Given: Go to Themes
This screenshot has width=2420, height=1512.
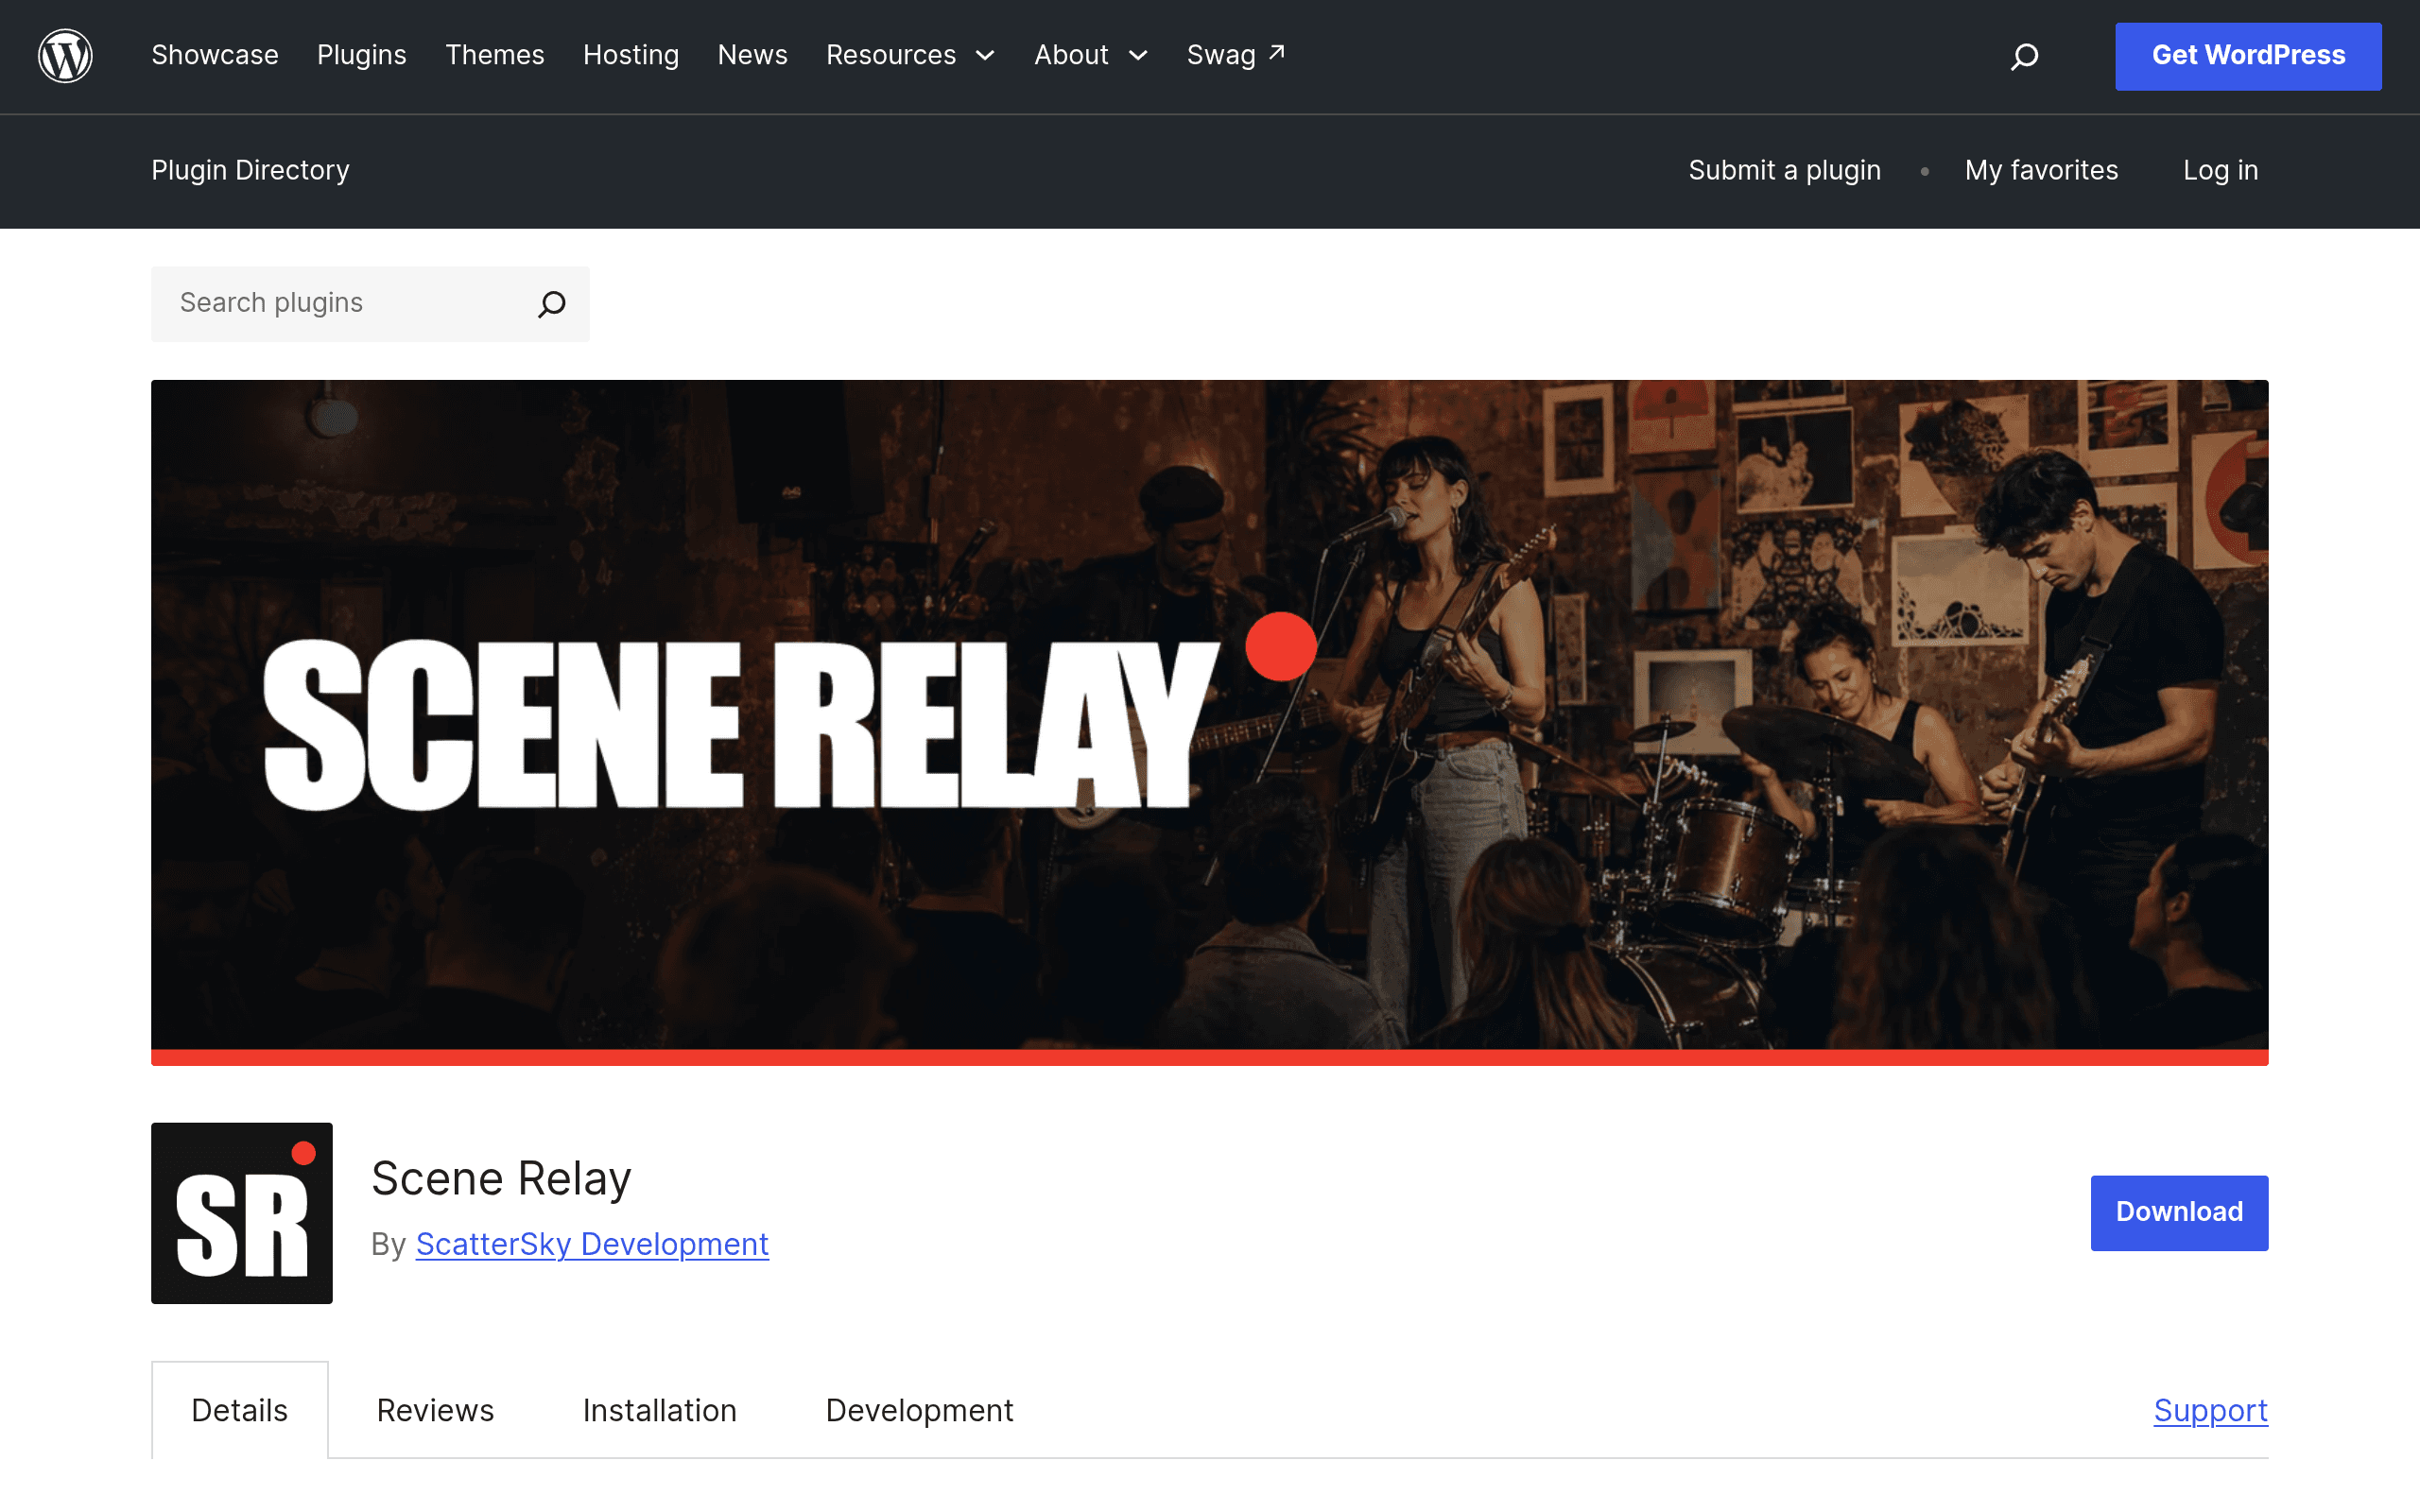Looking at the screenshot, I should coord(494,55).
